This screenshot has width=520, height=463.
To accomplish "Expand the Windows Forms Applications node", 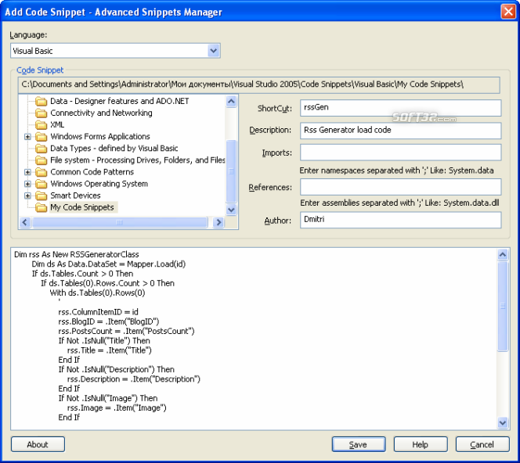I will [x=28, y=137].
